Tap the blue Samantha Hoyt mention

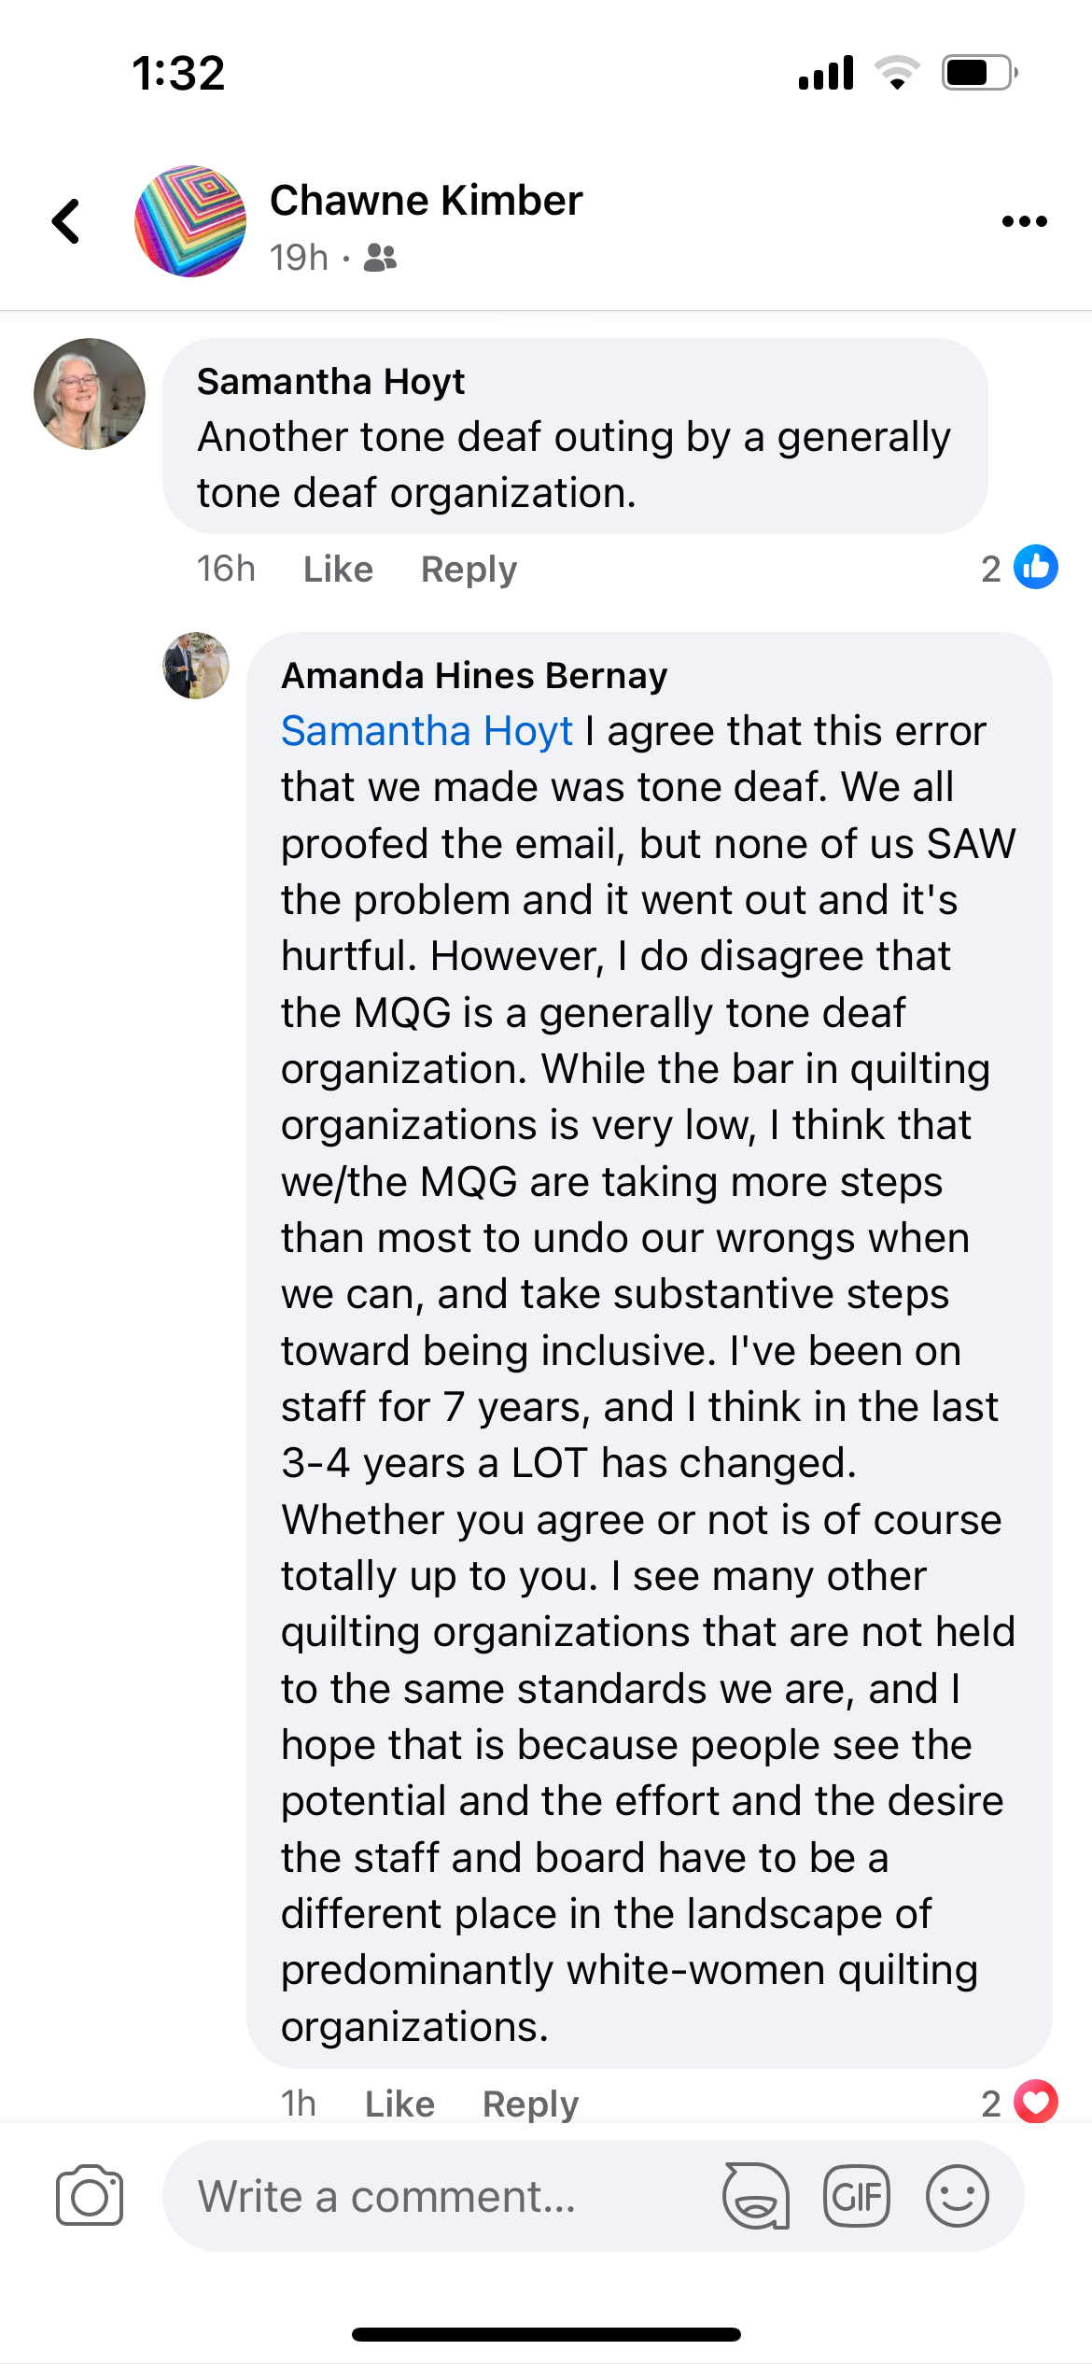[427, 731]
